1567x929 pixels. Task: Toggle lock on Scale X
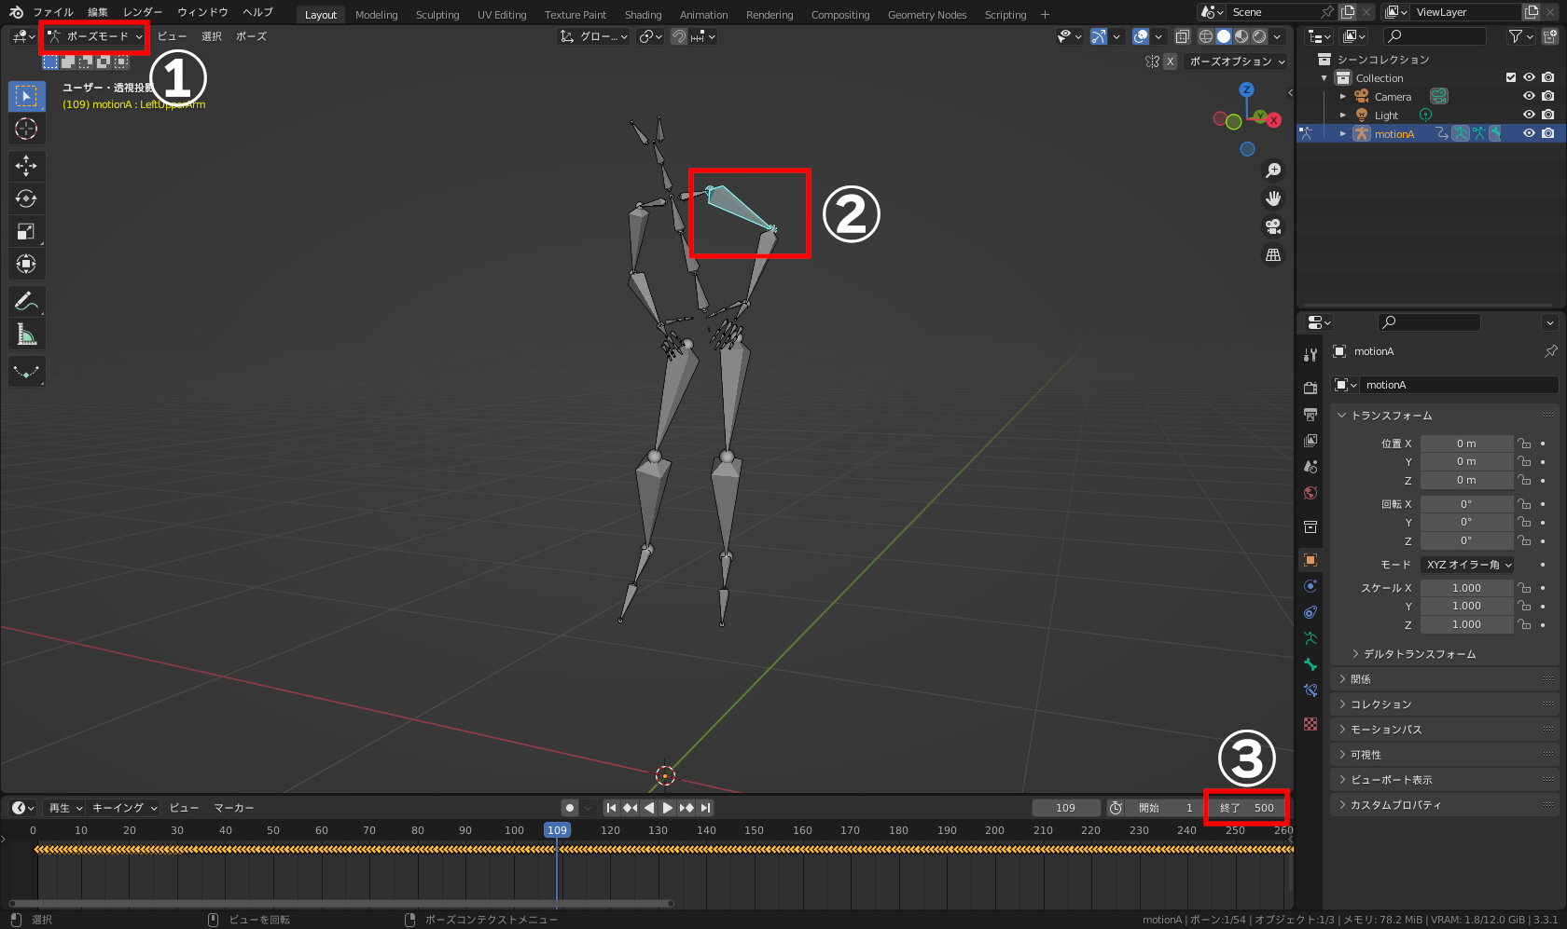coord(1524,588)
